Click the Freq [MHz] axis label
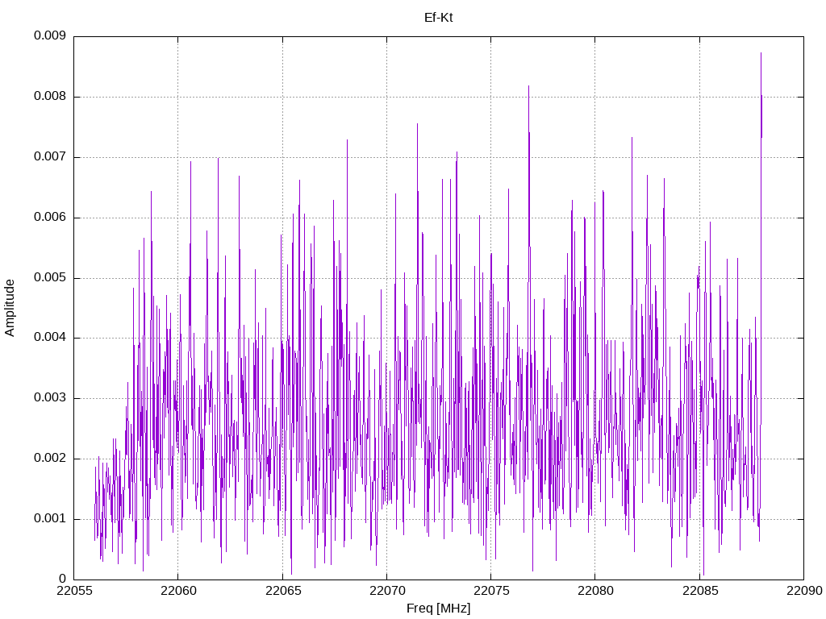Image resolution: width=826 pixels, height=619 pixels. coord(438,609)
